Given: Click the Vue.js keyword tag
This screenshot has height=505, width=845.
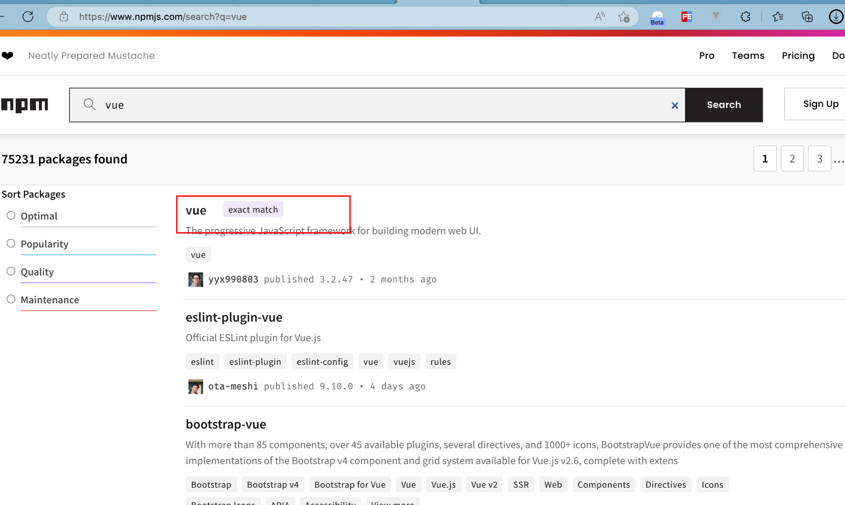Looking at the screenshot, I should coord(444,485).
